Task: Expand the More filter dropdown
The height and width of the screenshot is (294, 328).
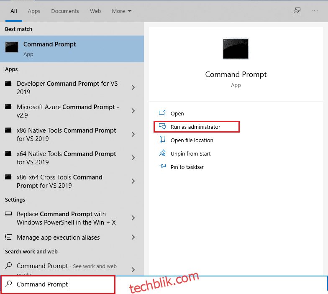Action: coord(121,11)
